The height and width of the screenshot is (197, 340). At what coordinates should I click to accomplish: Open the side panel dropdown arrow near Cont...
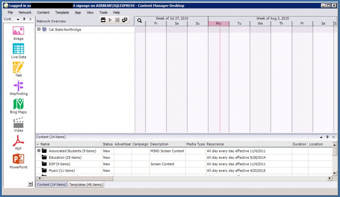18,19
